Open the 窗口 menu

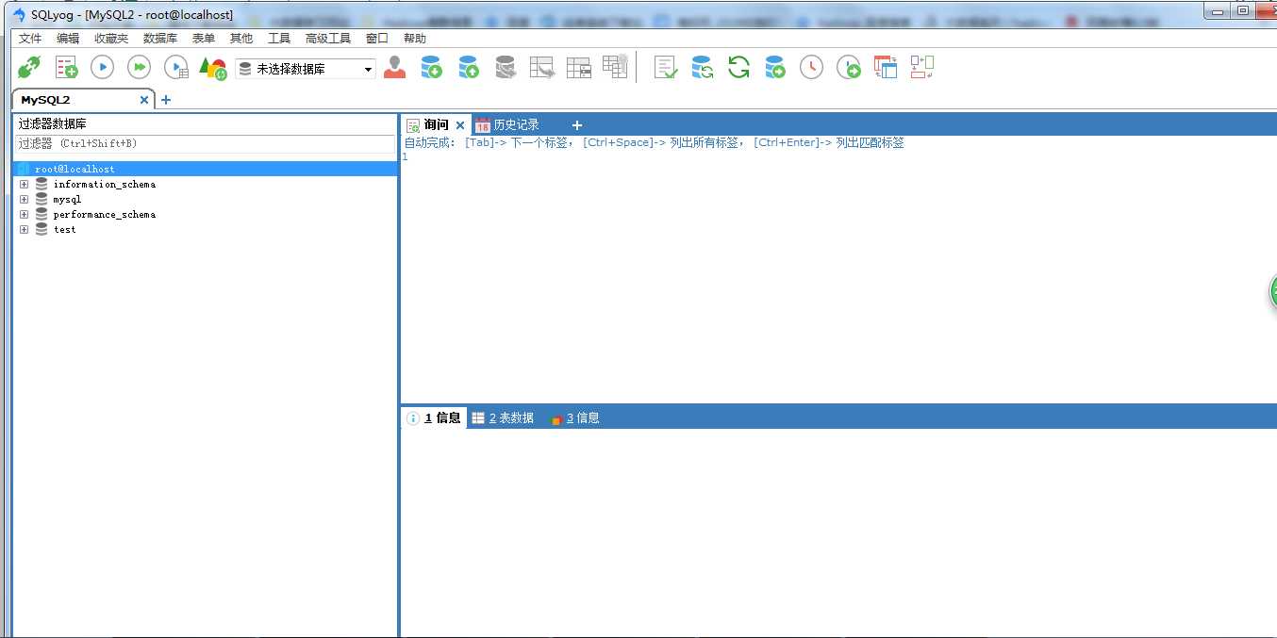tap(376, 39)
